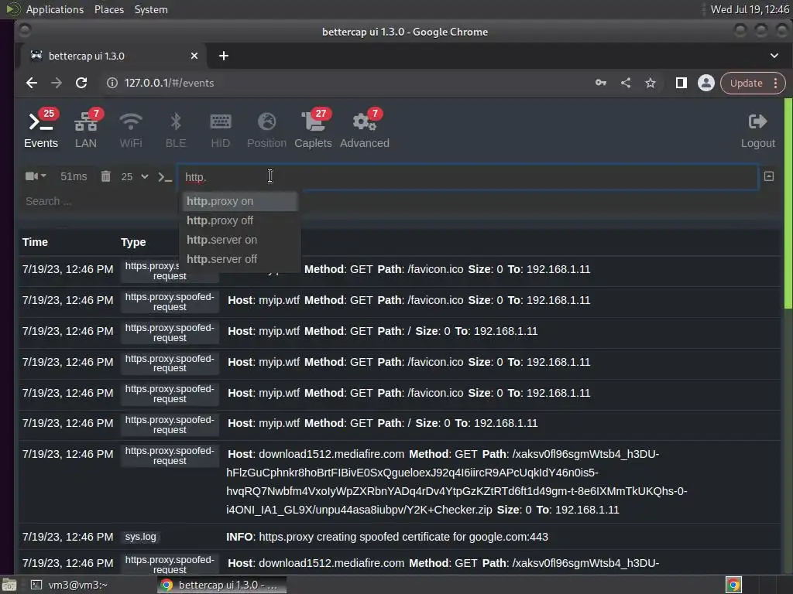Click the Chrome icon in bottom tray
793x594 pixels.
pos(733,585)
